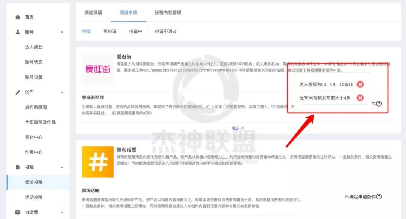This screenshot has width=406, height=219.
Task: Open 账号设置 in the sidebar
Action: pyautogui.click(x=34, y=77)
